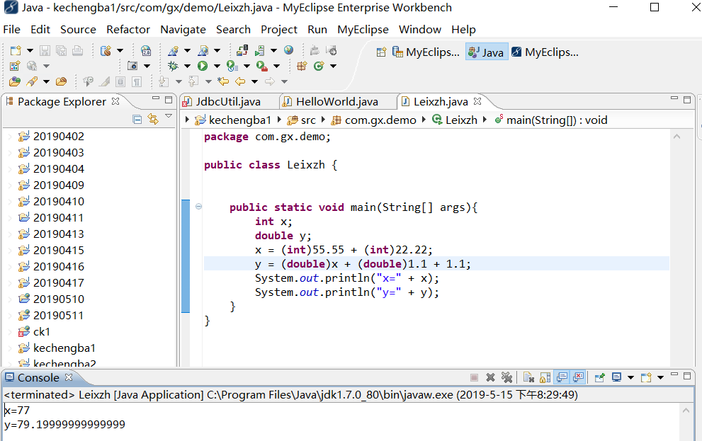Click the Debug bug icon
702x441 pixels.
(x=173, y=67)
